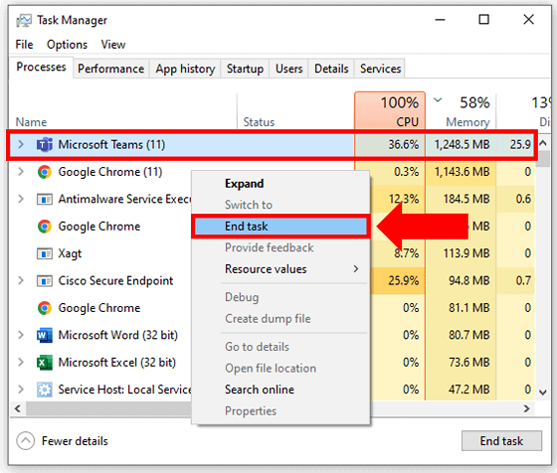Expand the Microsoft Excel (32 bit) group
Screen dimensions: 557x473
click(x=21, y=363)
